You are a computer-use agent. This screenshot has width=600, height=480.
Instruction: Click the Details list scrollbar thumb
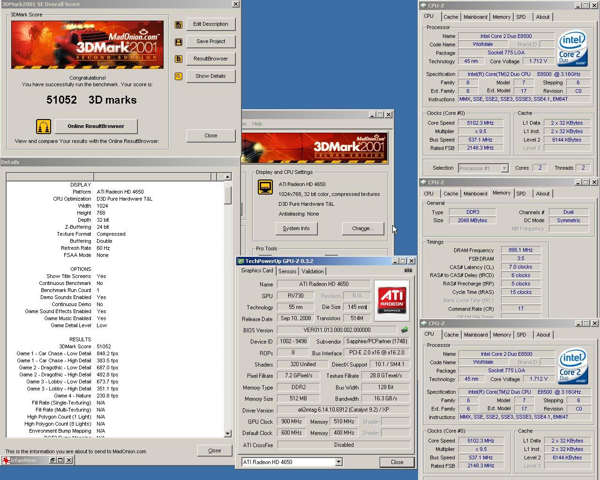click(x=228, y=195)
